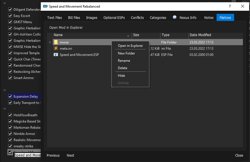
Task: Click the mwse folder icon
Action: [56, 42]
